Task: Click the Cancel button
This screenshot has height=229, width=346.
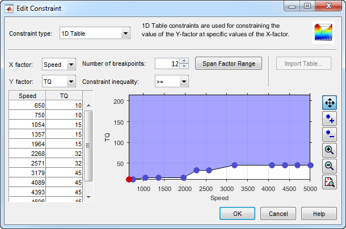Action: (279, 214)
